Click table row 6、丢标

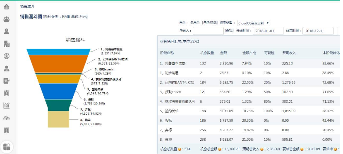(249, 120)
